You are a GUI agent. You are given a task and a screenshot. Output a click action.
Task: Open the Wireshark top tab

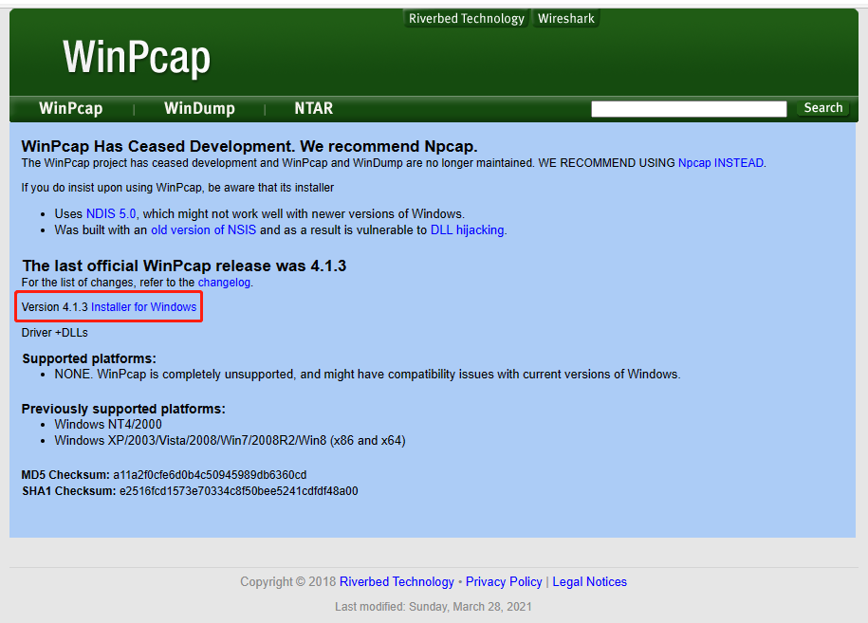coord(565,18)
